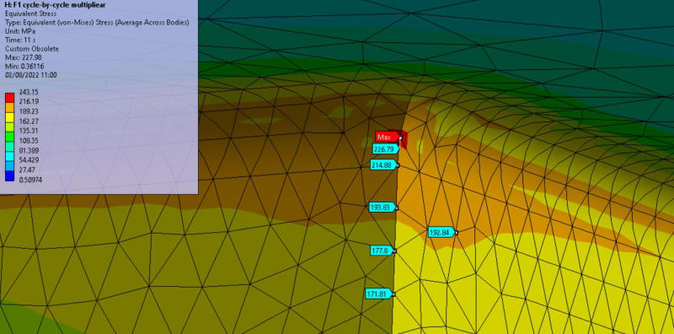Select the 214.88 stress probe label
The image size is (674, 334).
383,164
